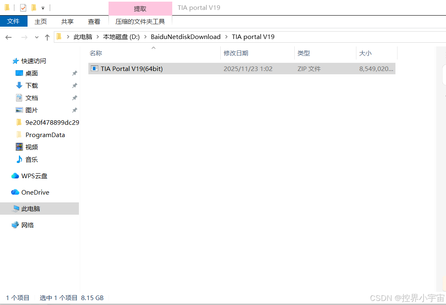The height and width of the screenshot is (305, 446).
Task: Expand the chevron after 此电脑 in the path
Action: [x=97, y=37]
